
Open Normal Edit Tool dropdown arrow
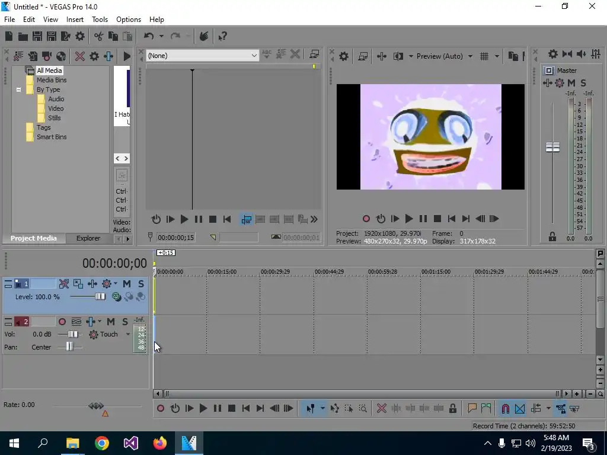coord(322,408)
